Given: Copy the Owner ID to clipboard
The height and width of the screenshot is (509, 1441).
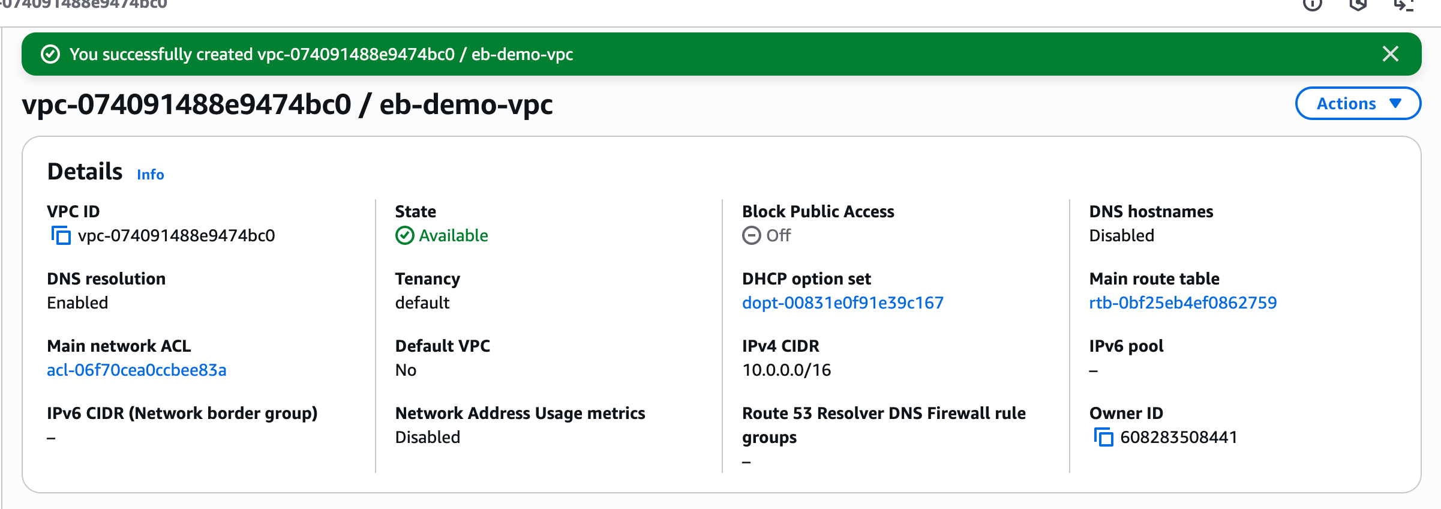Looking at the screenshot, I should (1103, 437).
